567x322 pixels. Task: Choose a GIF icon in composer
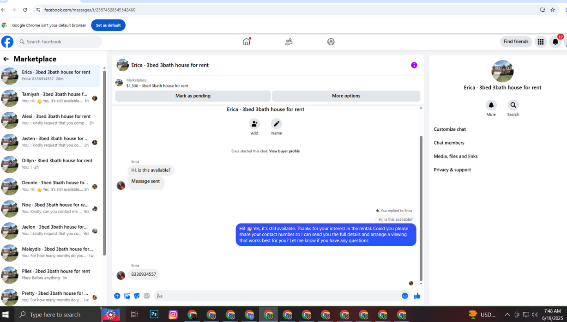146,296
